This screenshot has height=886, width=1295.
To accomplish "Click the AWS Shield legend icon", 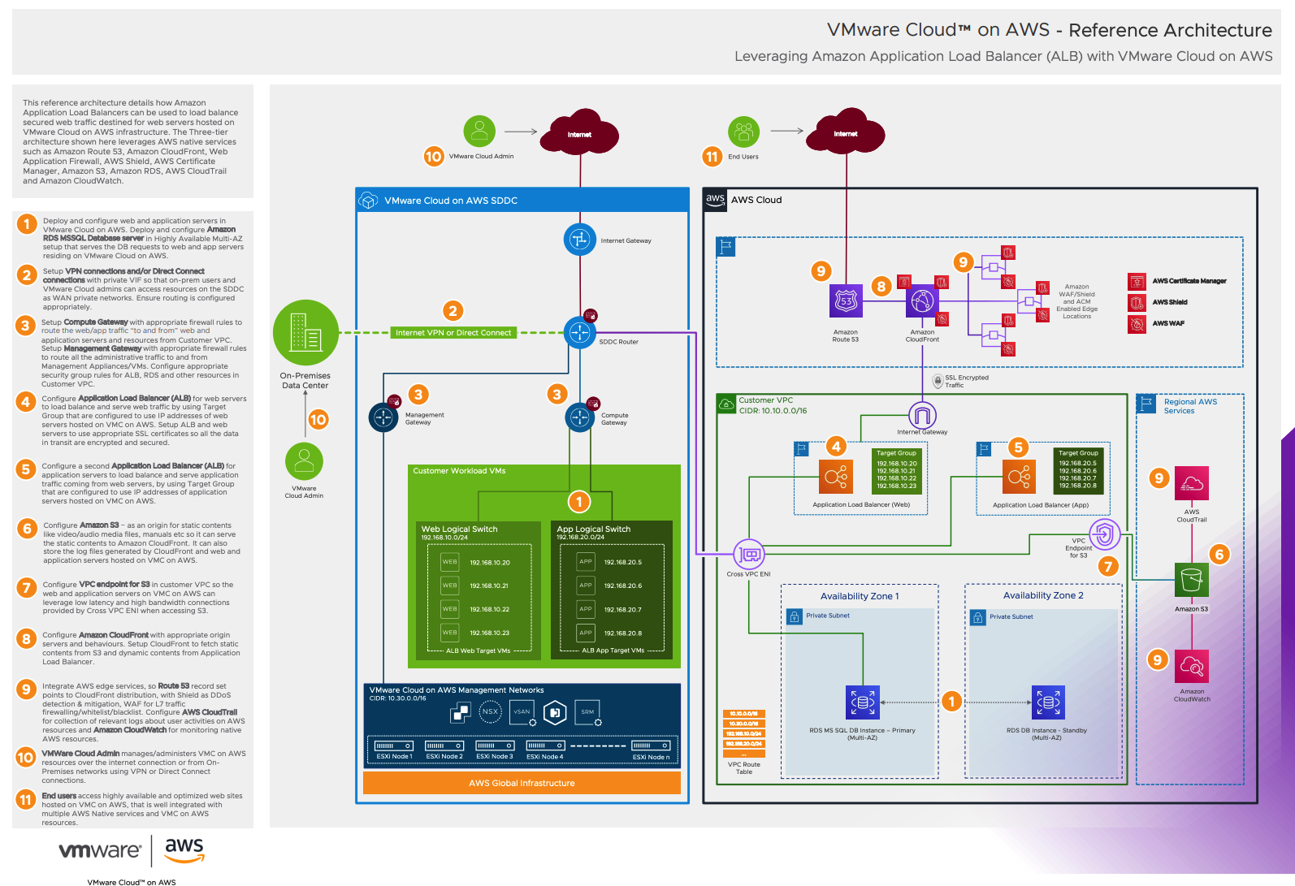I will click(1137, 303).
